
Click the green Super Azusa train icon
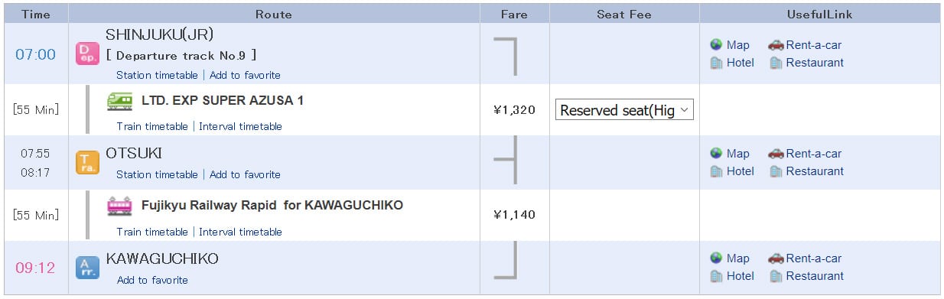pos(120,101)
